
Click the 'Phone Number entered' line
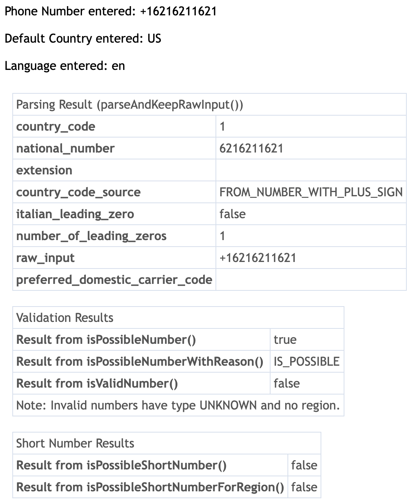(110, 11)
